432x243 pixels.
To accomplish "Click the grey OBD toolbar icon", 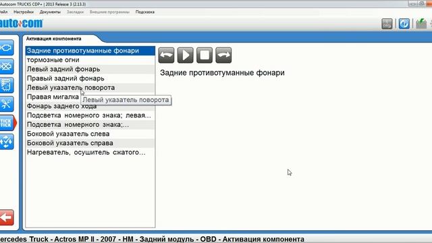I will pos(387,24).
